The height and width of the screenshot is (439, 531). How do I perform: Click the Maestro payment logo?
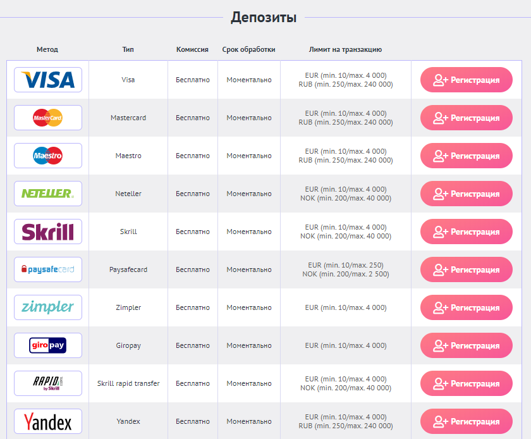coord(48,156)
